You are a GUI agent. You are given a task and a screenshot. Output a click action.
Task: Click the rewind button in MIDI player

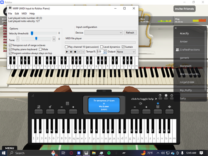click(79, 52)
